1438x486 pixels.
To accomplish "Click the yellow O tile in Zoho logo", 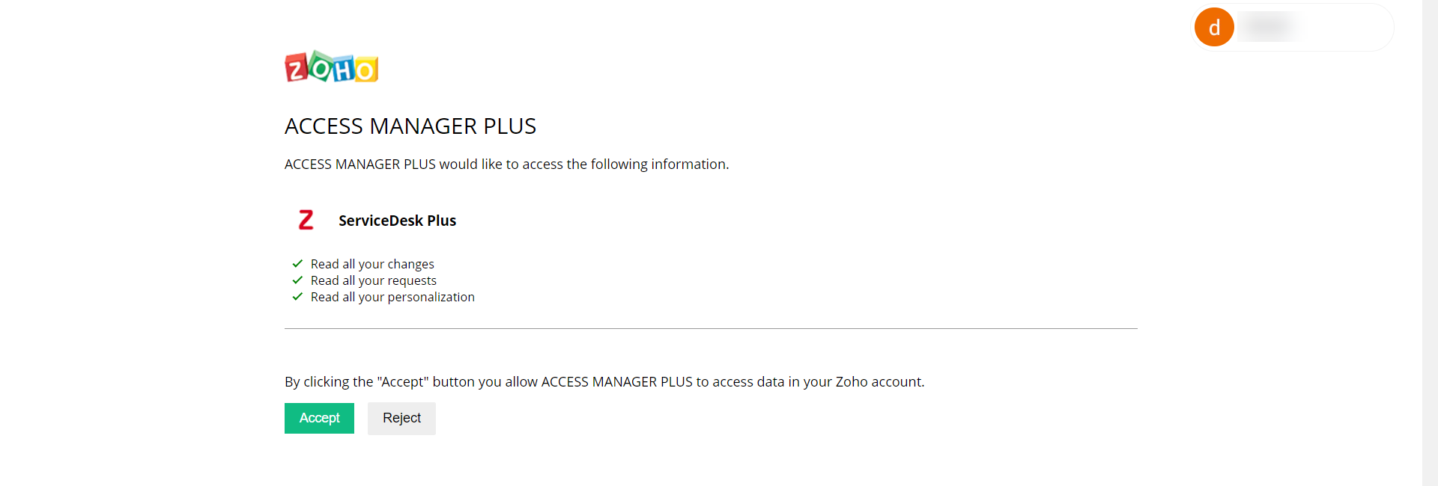I will pos(366,70).
